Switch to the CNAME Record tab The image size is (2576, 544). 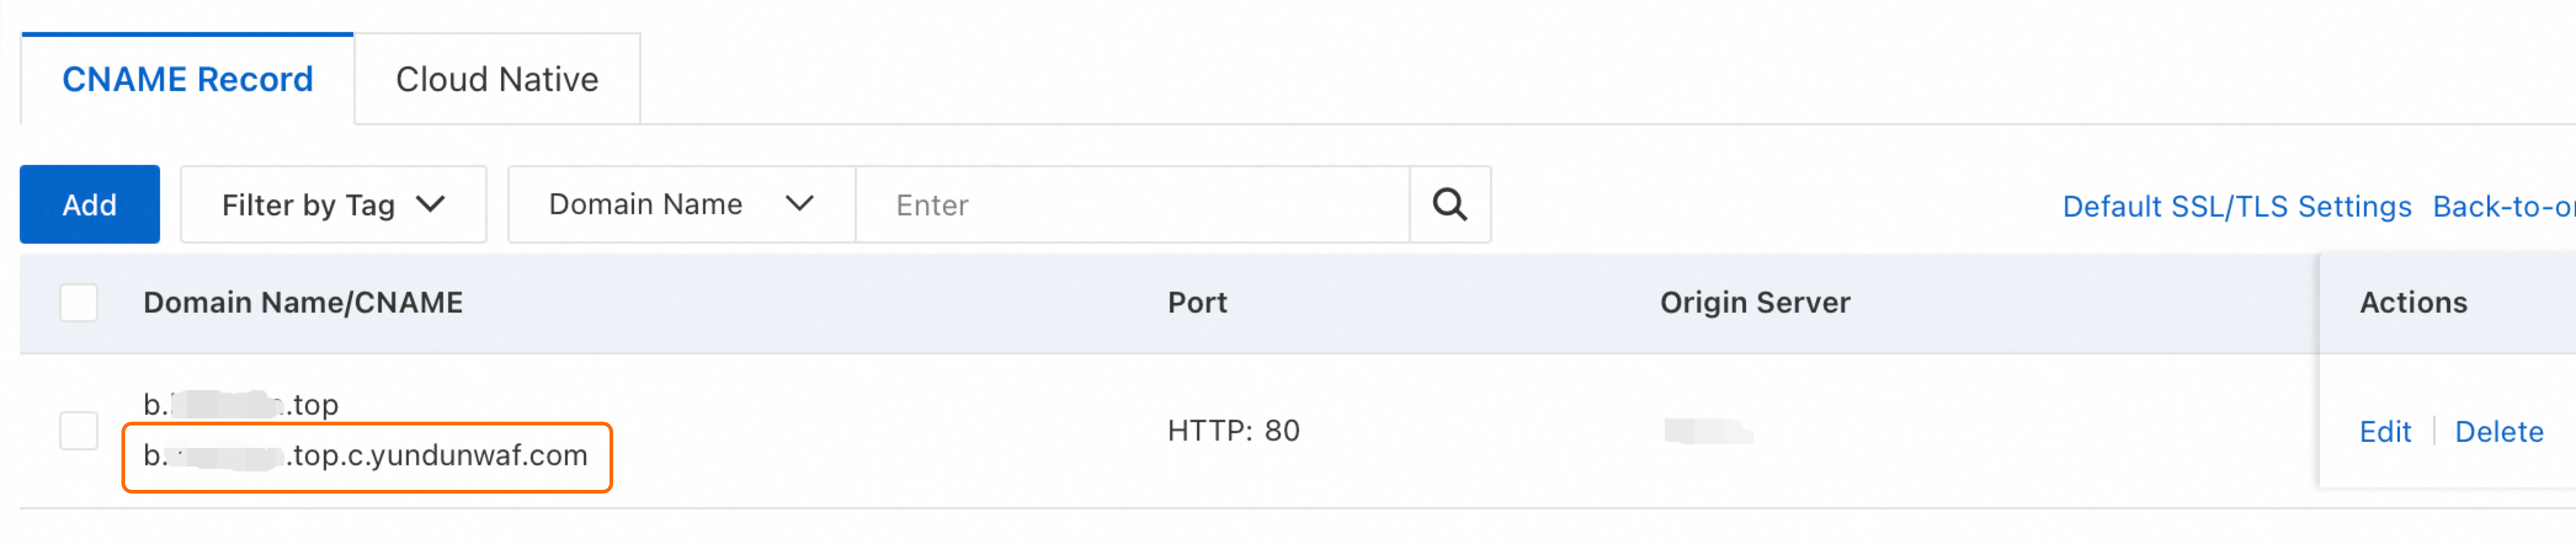point(188,78)
